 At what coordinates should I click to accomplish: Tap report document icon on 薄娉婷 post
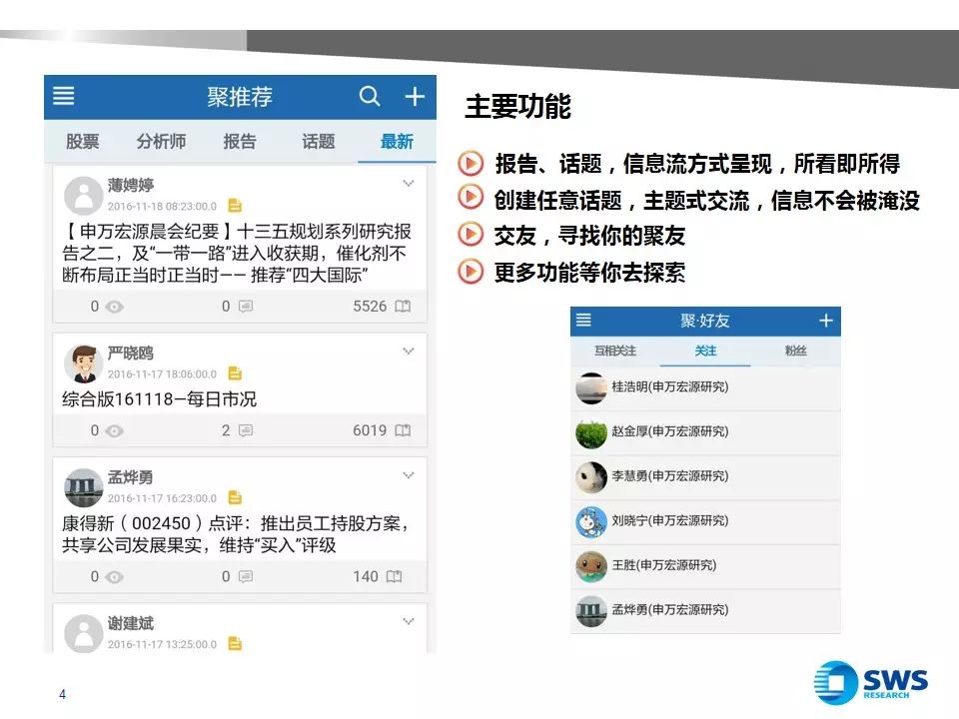(235, 206)
